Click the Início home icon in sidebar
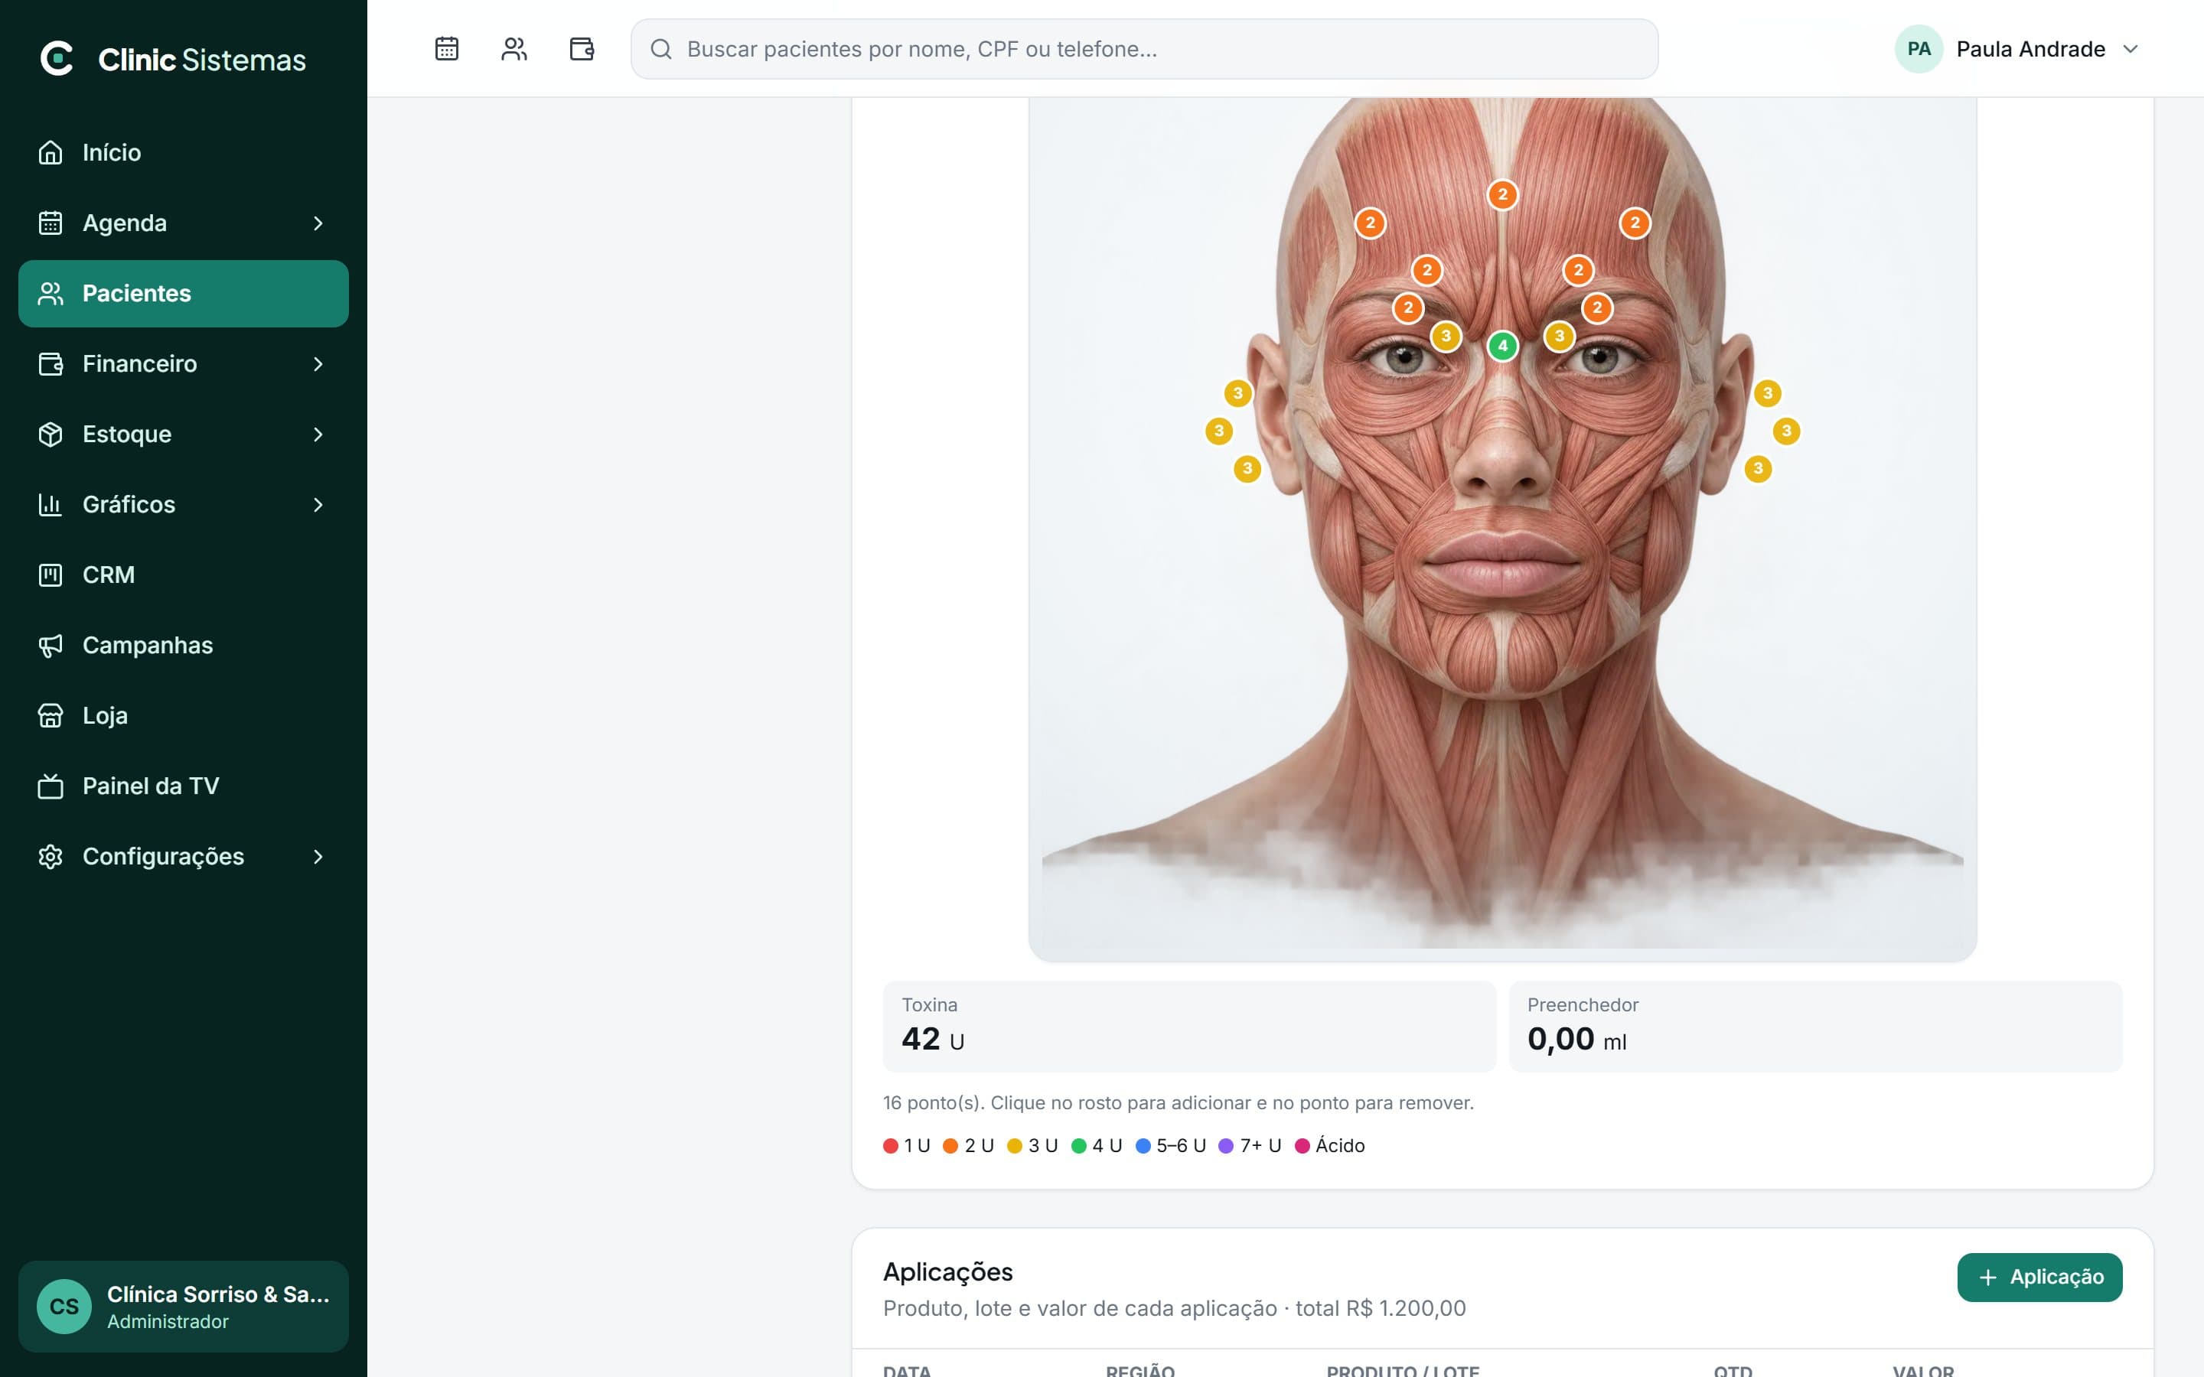 click(x=50, y=152)
